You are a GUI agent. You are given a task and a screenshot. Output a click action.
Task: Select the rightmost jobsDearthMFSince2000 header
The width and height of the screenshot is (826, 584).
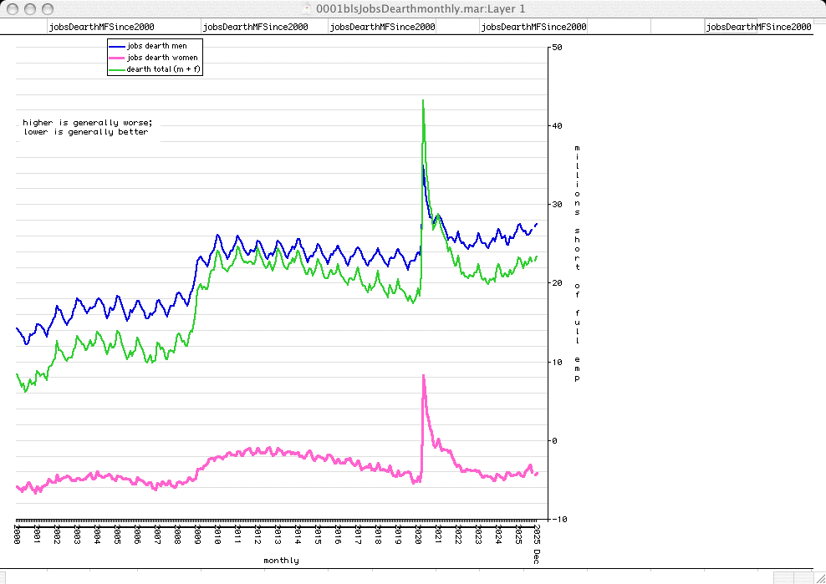point(758,27)
